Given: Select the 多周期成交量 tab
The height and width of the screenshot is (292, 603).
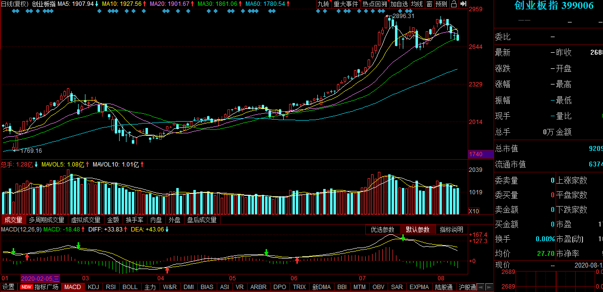Looking at the screenshot, I should [x=46, y=220].
